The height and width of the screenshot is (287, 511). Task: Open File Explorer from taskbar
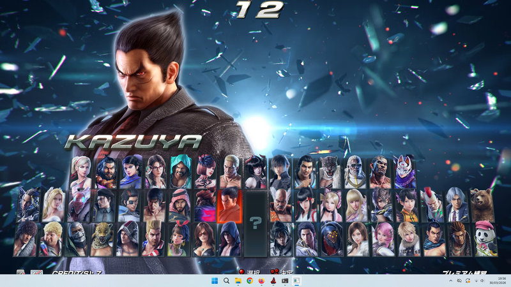tap(238, 281)
